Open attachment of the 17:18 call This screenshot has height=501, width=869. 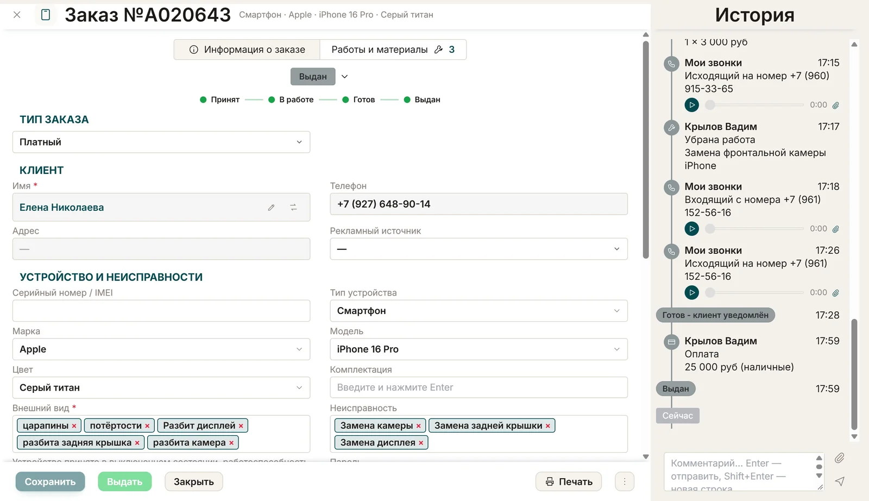click(836, 229)
